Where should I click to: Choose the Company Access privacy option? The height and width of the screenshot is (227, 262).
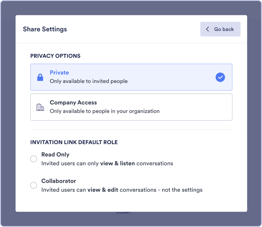[131, 107]
